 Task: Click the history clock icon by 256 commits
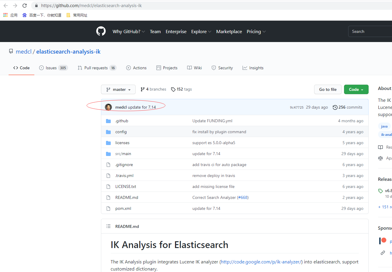click(335, 107)
